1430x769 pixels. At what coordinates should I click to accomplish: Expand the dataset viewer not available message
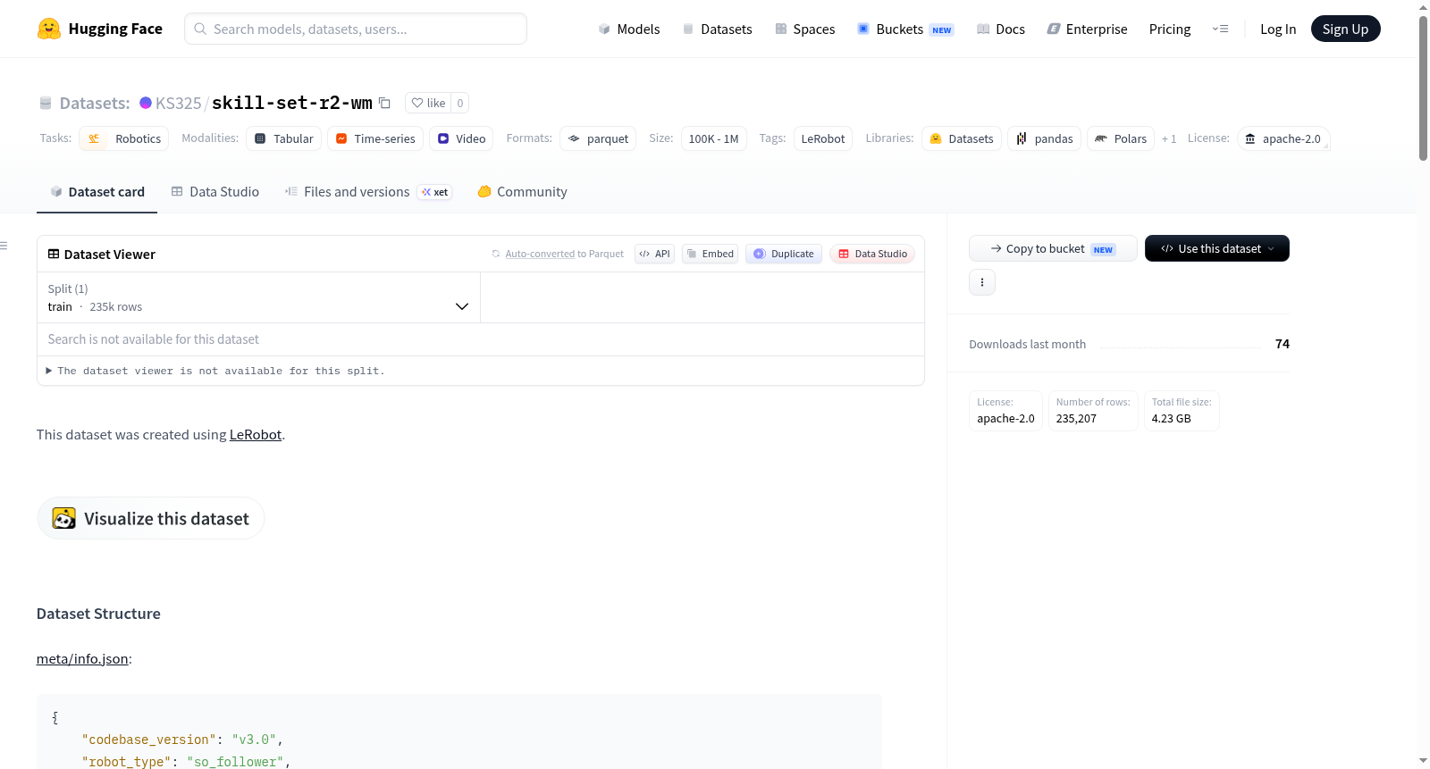215,371
